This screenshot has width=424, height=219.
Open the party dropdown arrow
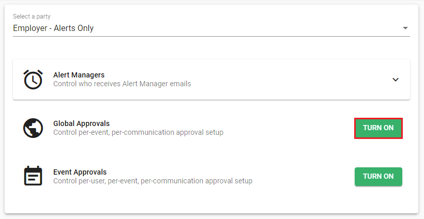(x=405, y=28)
